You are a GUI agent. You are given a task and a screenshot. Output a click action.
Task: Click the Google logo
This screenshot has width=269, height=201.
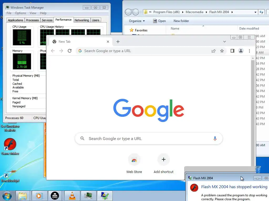(149, 110)
